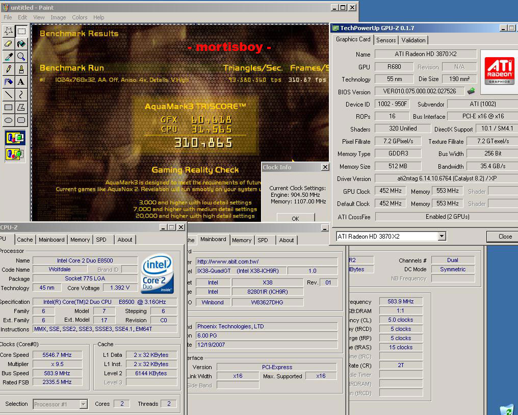This screenshot has width=518, height=415.
Task: Open the View menu in Paint
Action: click(x=39, y=17)
